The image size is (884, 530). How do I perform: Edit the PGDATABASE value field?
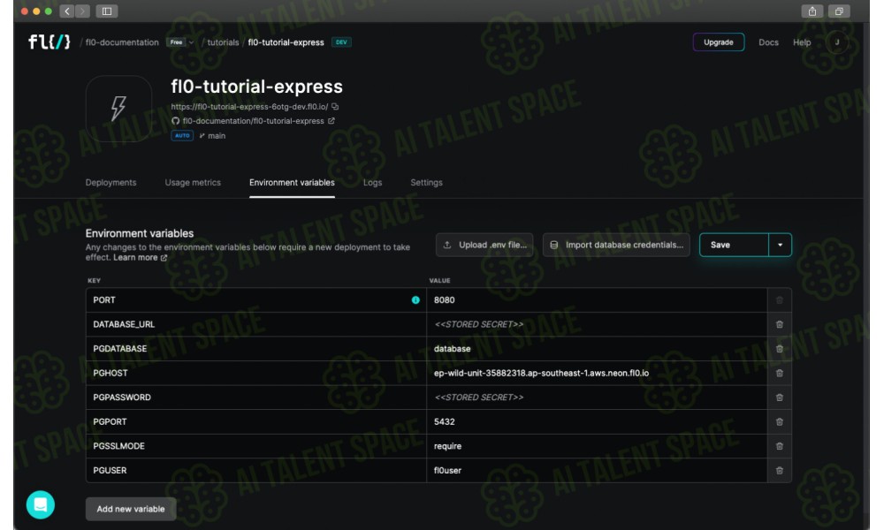pos(597,349)
